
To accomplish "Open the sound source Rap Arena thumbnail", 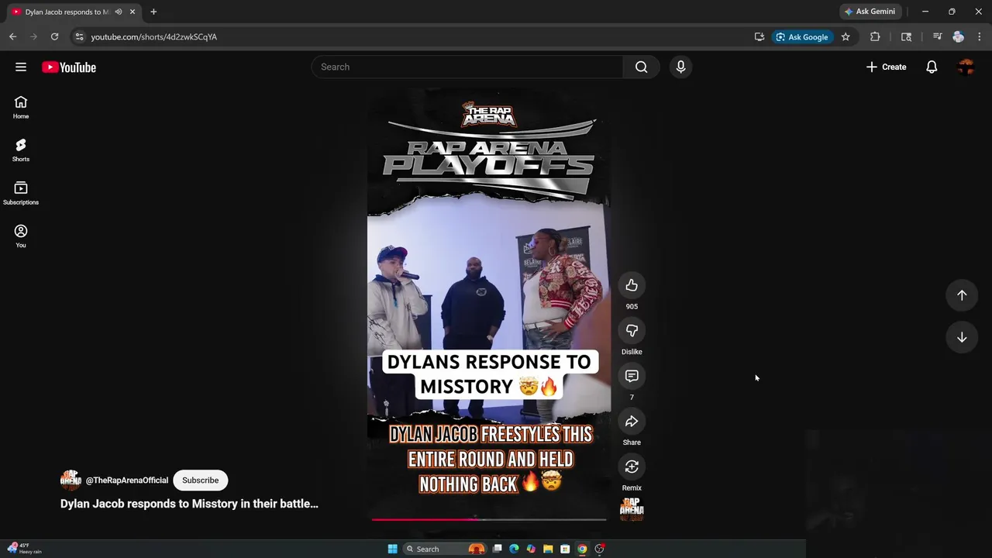I will point(632,509).
